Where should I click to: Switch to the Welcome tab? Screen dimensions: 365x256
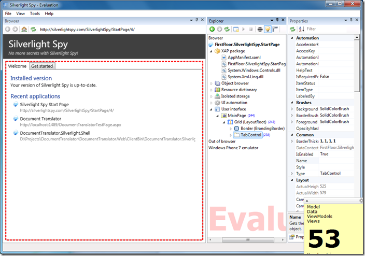[17, 66]
